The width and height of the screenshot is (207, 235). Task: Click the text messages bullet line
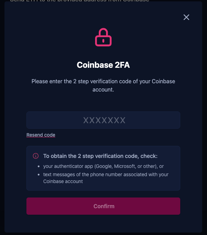coord(106,174)
